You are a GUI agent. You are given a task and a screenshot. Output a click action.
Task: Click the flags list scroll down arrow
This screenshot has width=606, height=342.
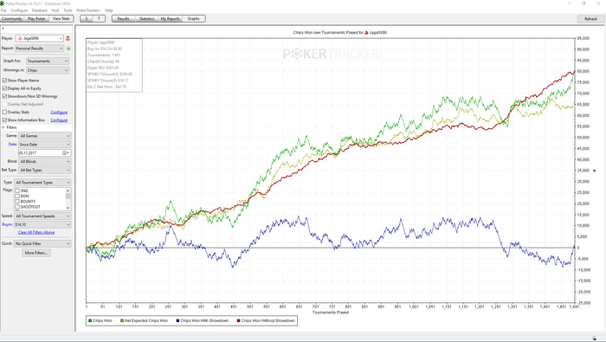68,208
